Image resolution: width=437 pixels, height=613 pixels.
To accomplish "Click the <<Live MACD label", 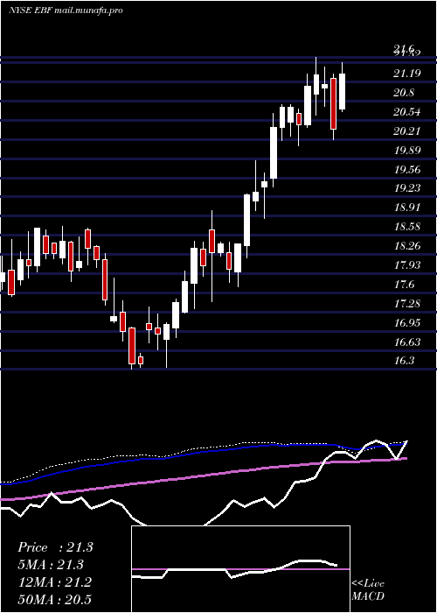I will pos(368,590).
